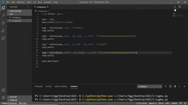Click the feedback icon in status bar
188x105 pixels.
[181, 103]
